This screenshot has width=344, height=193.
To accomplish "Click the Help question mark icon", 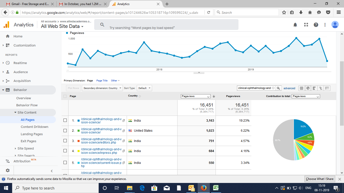I will (x=316, y=25).
